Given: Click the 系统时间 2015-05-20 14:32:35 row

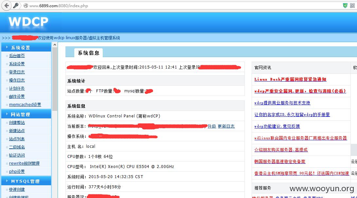Looking at the screenshot, I should point(155,177).
